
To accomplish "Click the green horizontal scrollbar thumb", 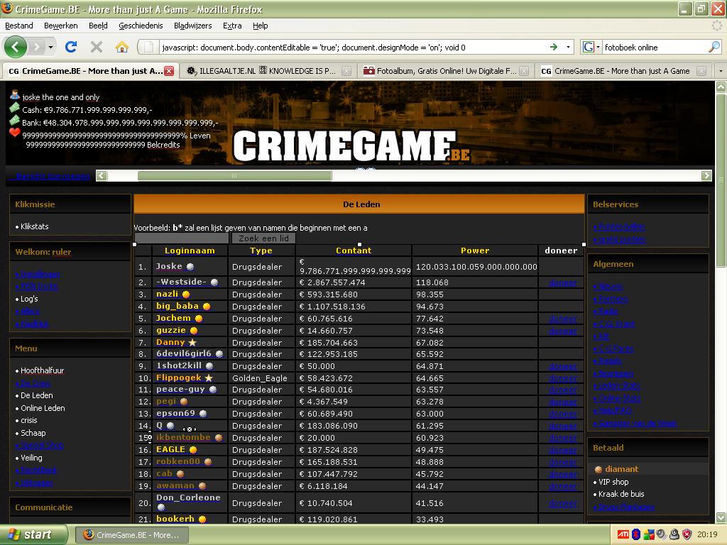I will [x=234, y=176].
